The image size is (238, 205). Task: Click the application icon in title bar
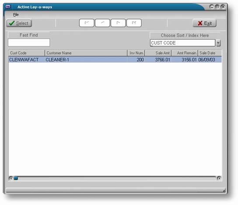point(8,7)
